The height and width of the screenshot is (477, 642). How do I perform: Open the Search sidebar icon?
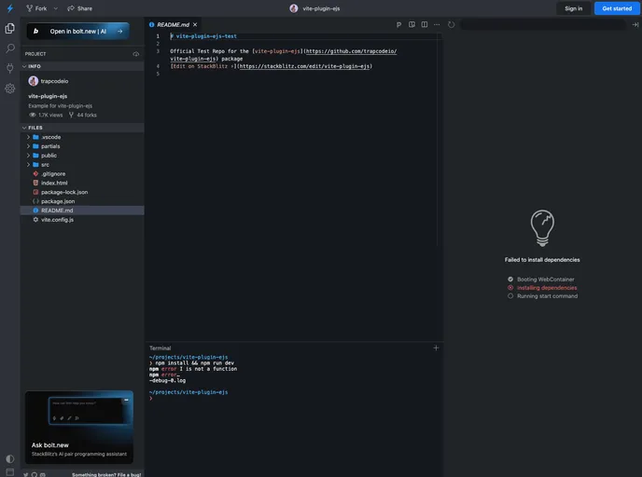tap(10, 48)
